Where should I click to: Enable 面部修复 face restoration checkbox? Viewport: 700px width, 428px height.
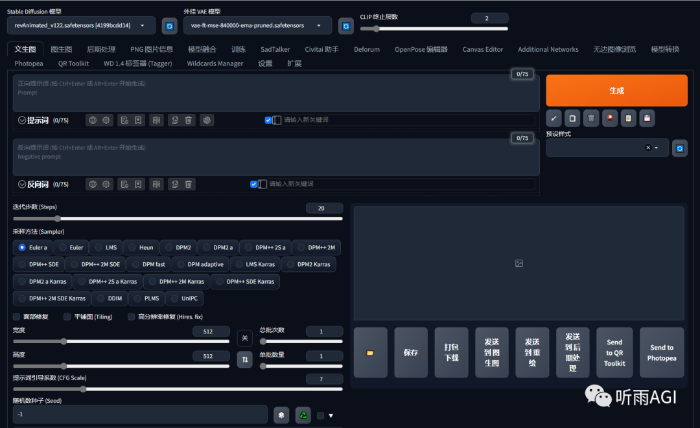(x=16, y=317)
